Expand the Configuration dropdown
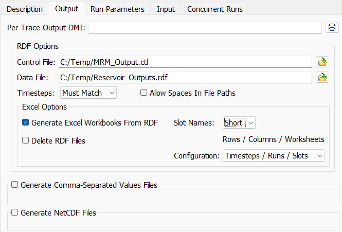The image size is (342, 232). [273, 156]
